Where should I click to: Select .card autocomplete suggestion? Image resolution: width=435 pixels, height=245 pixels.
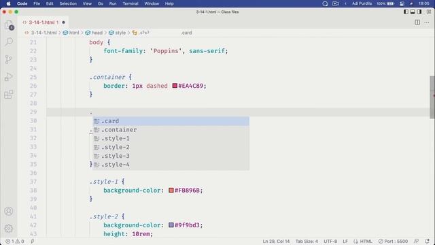click(x=171, y=121)
